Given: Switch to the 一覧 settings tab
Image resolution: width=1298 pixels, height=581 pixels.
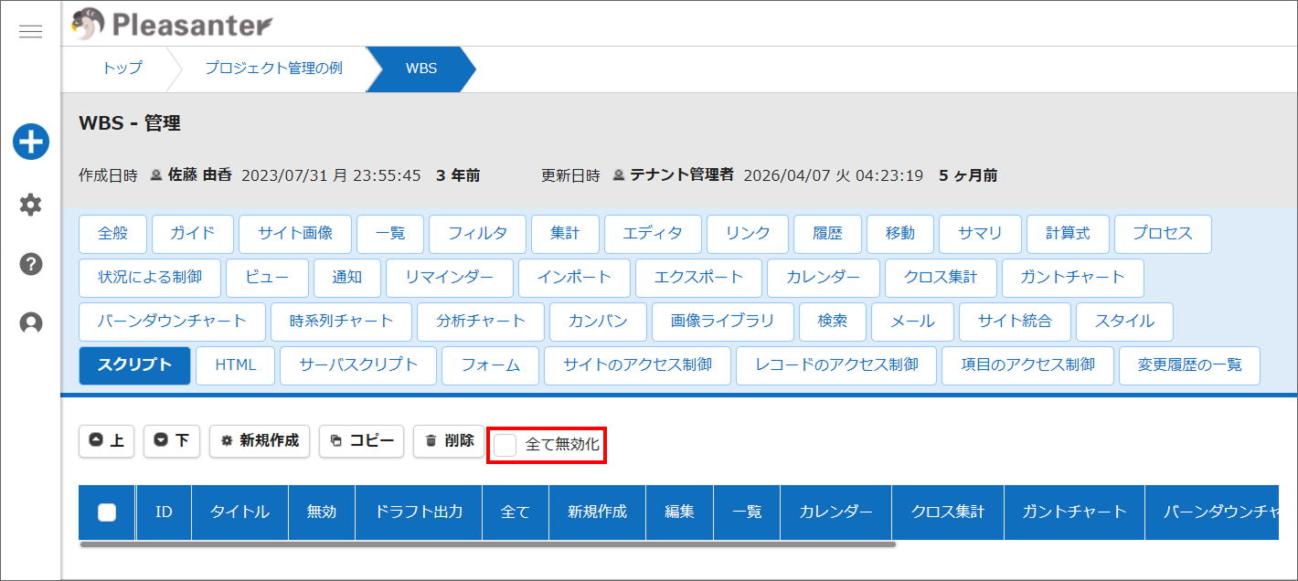Looking at the screenshot, I should pyautogui.click(x=390, y=234).
